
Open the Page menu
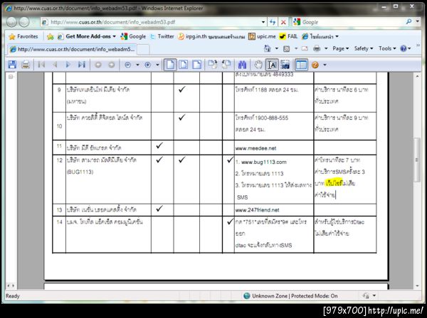point(340,48)
